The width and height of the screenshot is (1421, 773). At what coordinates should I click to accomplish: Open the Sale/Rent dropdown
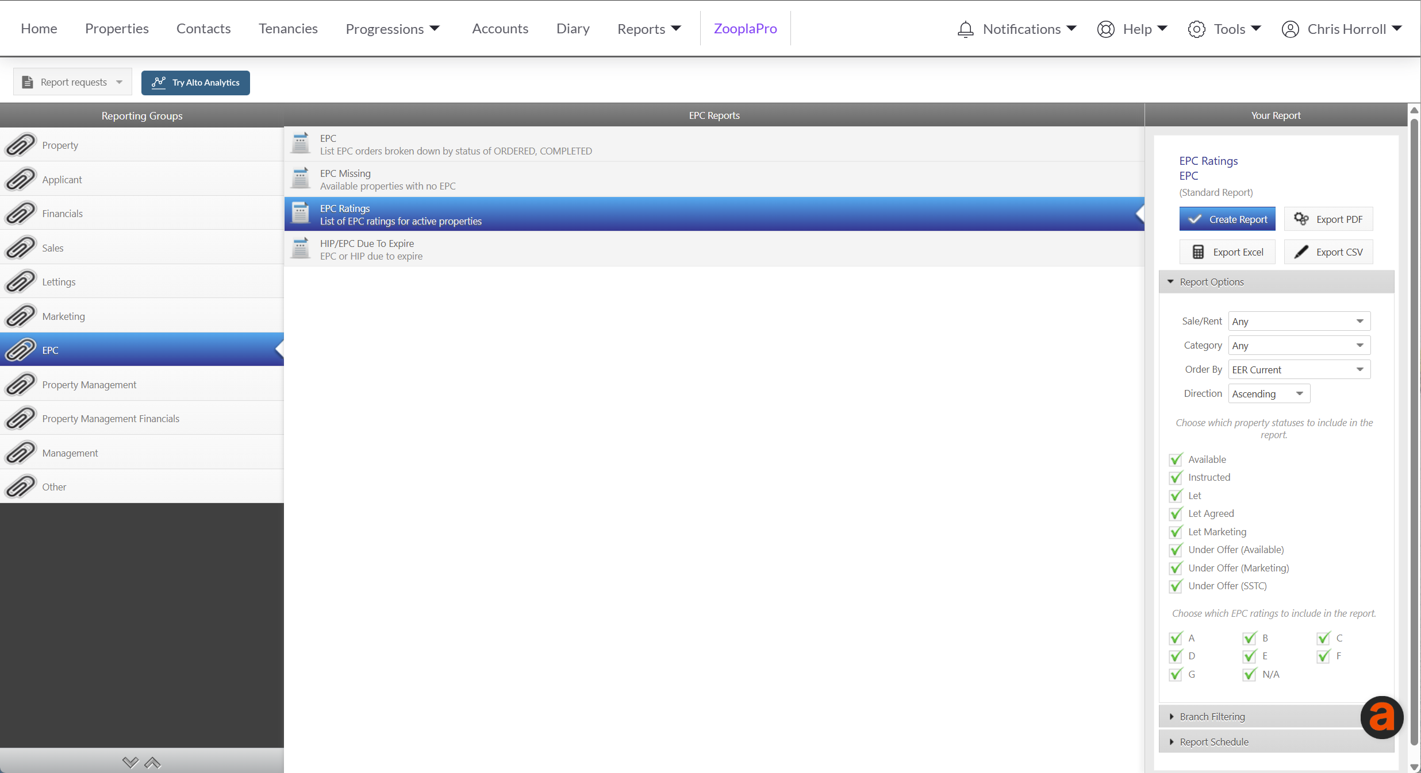click(1299, 321)
